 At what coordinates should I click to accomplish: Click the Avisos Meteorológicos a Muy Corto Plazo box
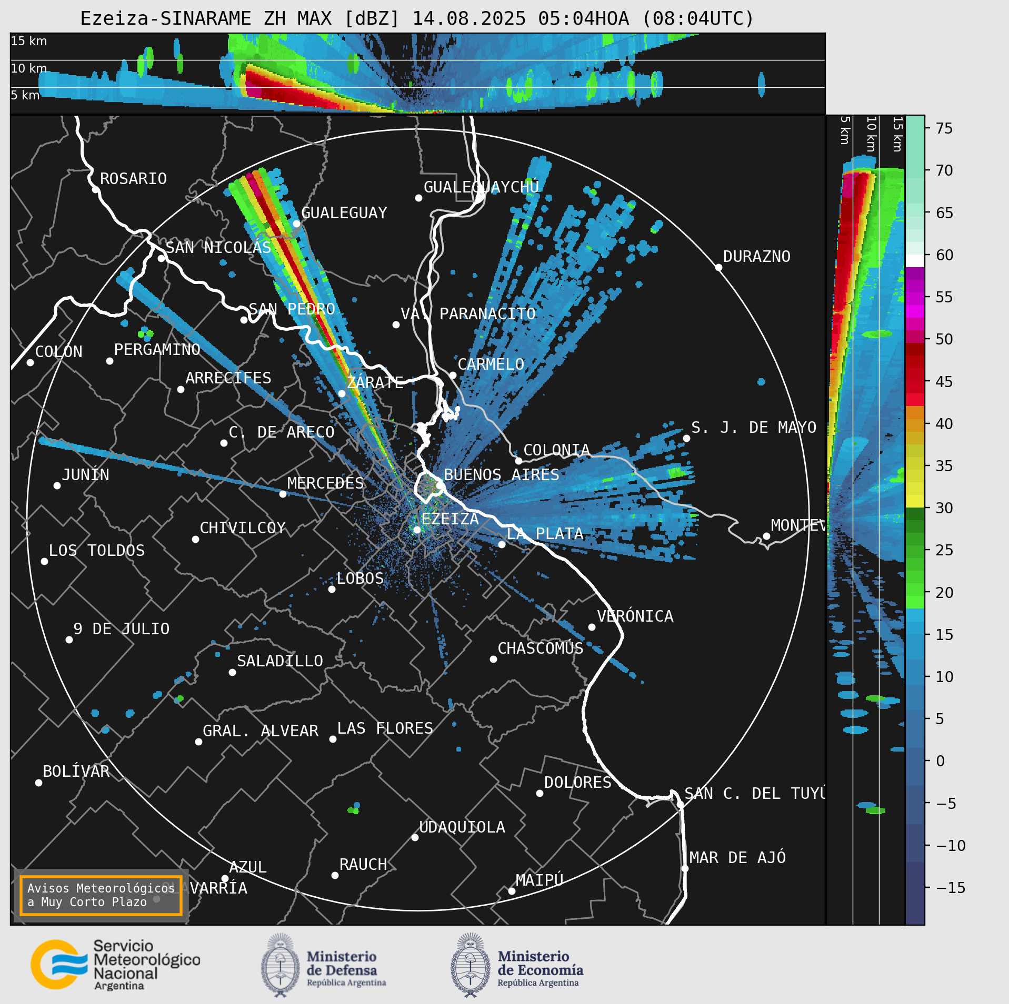[x=101, y=895]
